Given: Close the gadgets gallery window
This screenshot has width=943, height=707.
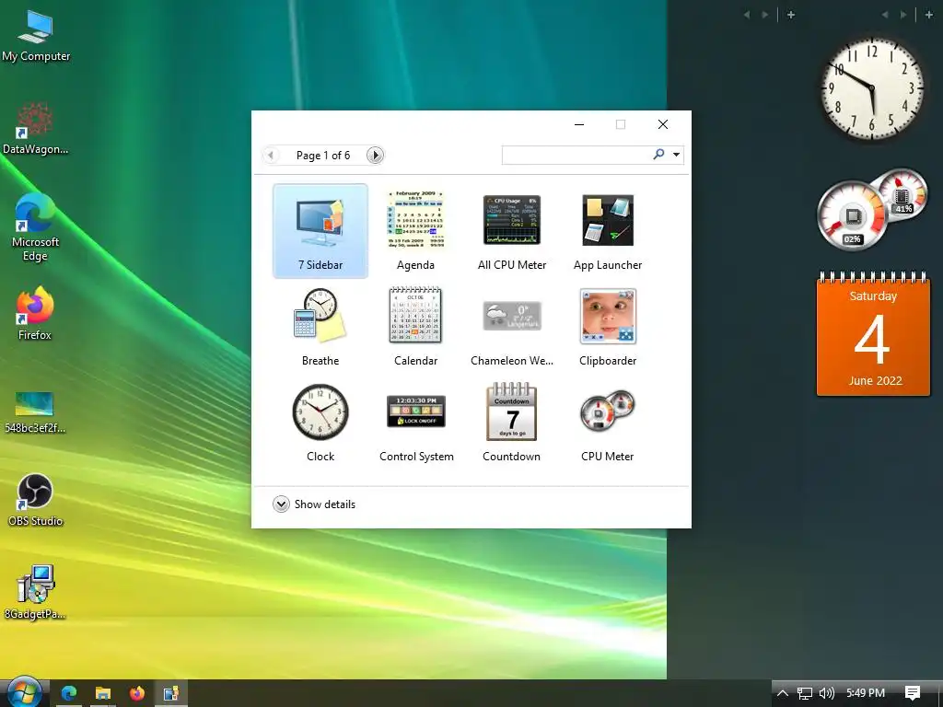Looking at the screenshot, I should coord(663,124).
